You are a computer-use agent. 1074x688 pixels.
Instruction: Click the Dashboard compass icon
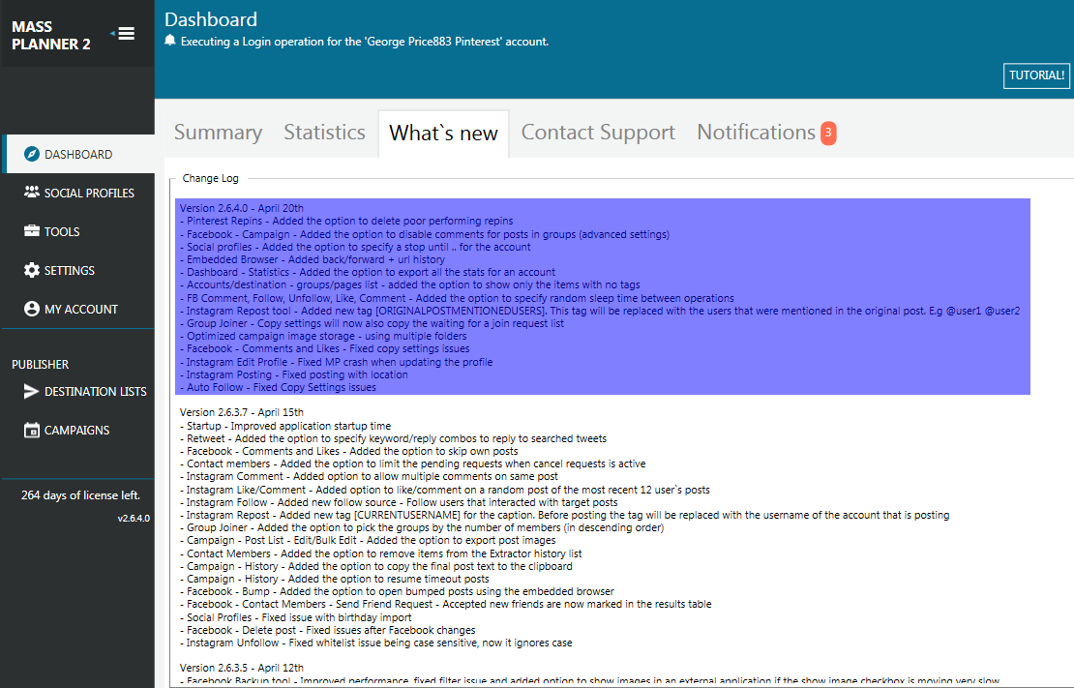tap(31, 154)
